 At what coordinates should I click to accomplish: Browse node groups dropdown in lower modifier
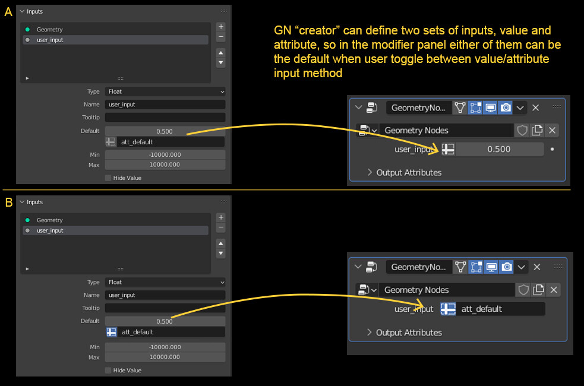[x=367, y=290]
